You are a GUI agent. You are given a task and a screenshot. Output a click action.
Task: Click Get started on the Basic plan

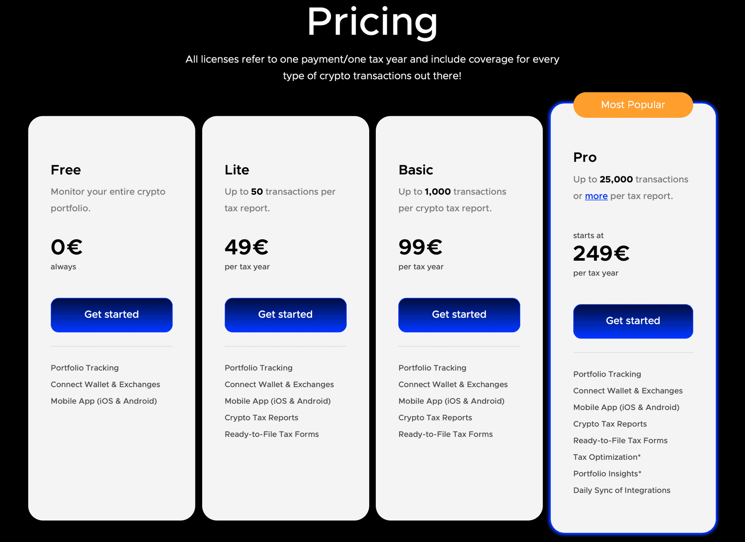459,315
